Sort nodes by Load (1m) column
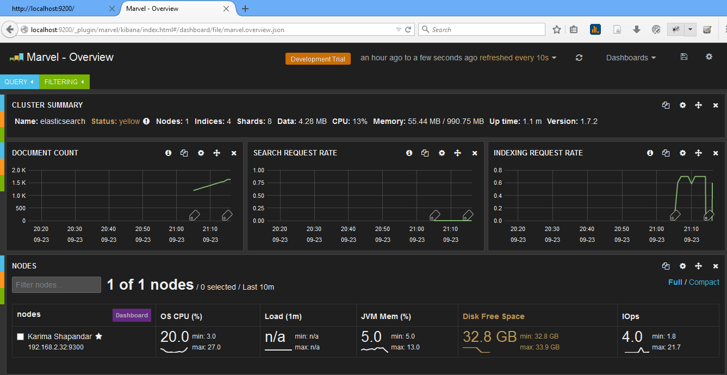Image resolution: width=727 pixels, height=375 pixels. coord(283,316)
